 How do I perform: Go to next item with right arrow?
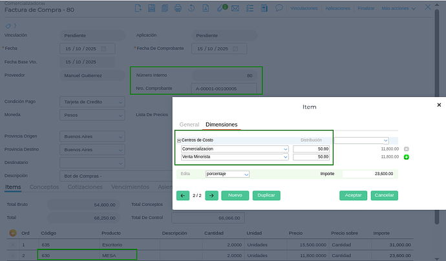(x=211, y=195)
